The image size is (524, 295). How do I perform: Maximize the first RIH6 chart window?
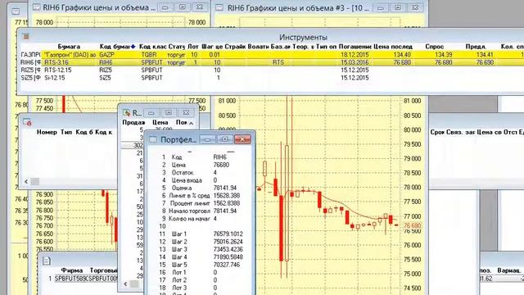click(x=182, y=7)
